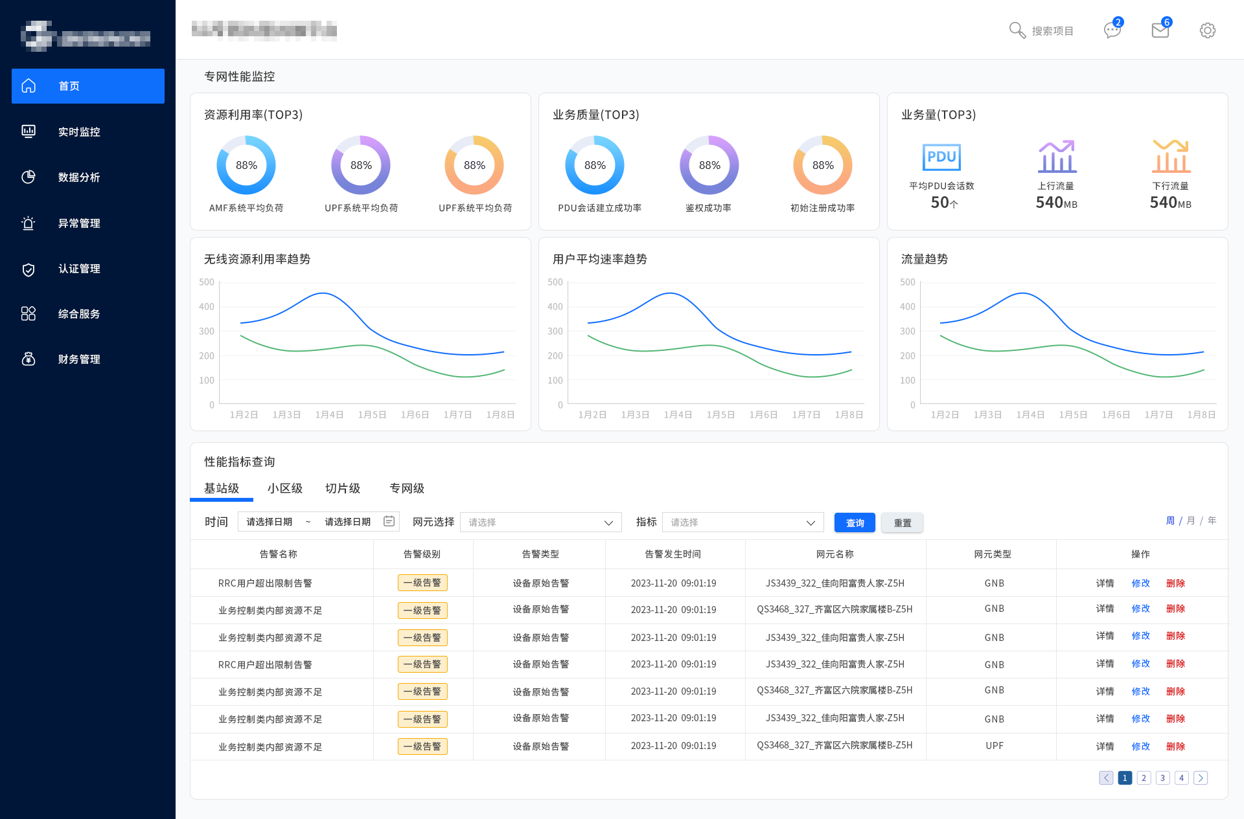This screenshot has width=1244, height=819.
Task: Click the 实时监控 monitor icon
Action: [29, 131]
